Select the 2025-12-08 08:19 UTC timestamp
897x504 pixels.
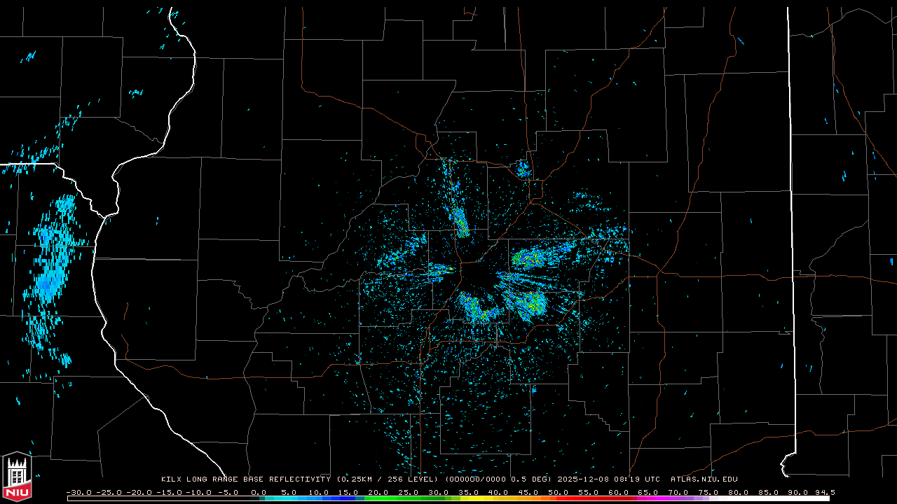[608, 479]
